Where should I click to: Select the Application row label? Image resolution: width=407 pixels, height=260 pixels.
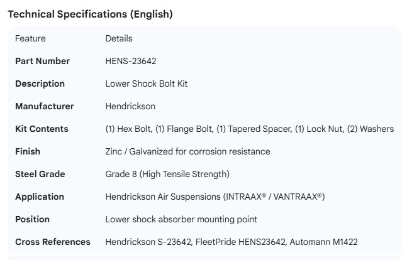(x=41, y=197)
